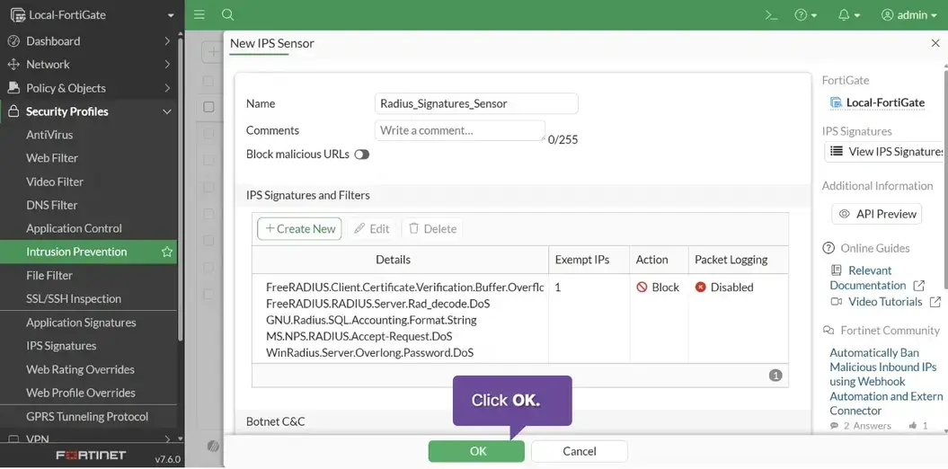Click the Disabled packet logging icon
The image size is (948, 469).
point(701,288)
